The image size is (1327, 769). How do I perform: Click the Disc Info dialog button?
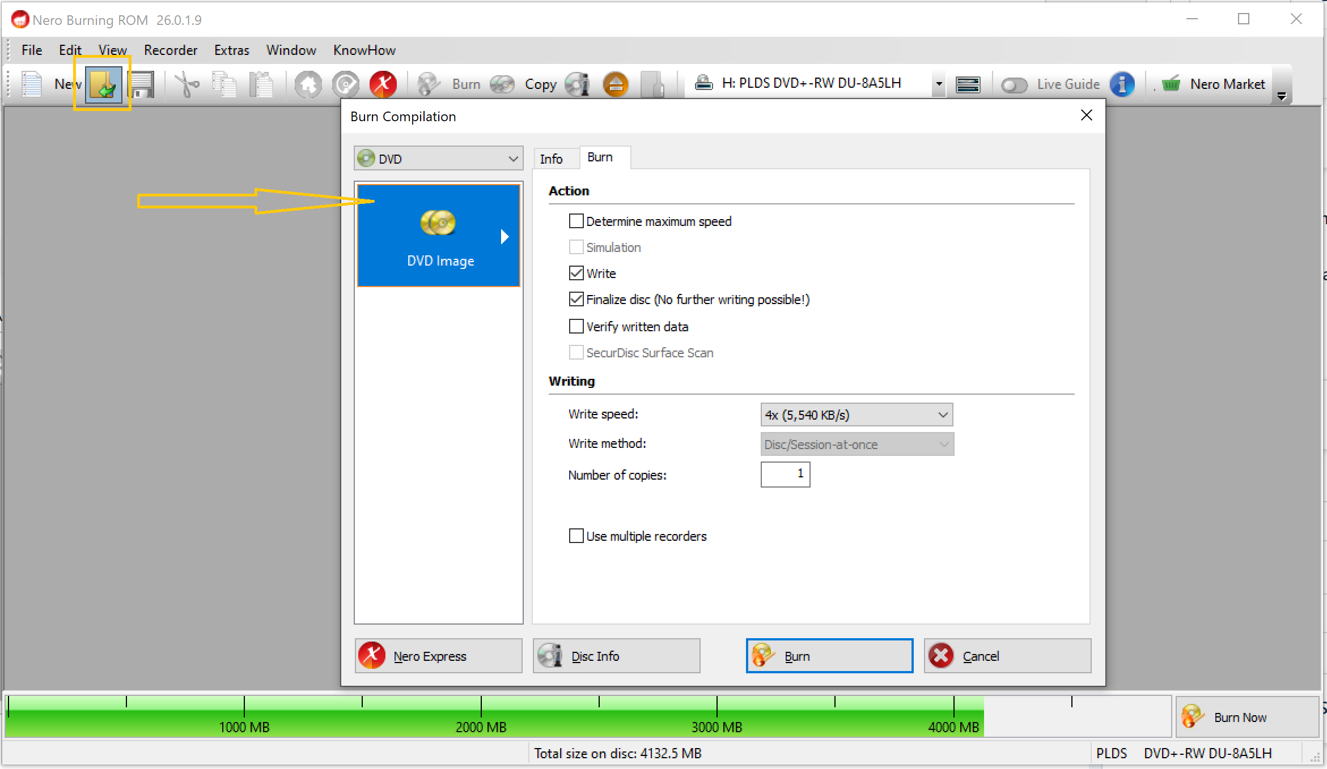pos(616,656)
